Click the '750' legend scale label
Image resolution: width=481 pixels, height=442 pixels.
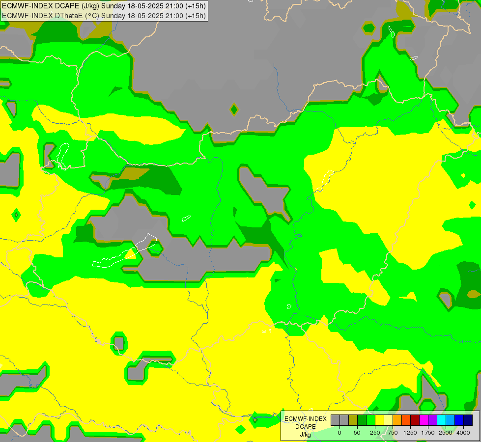click(x=393, y=433)
